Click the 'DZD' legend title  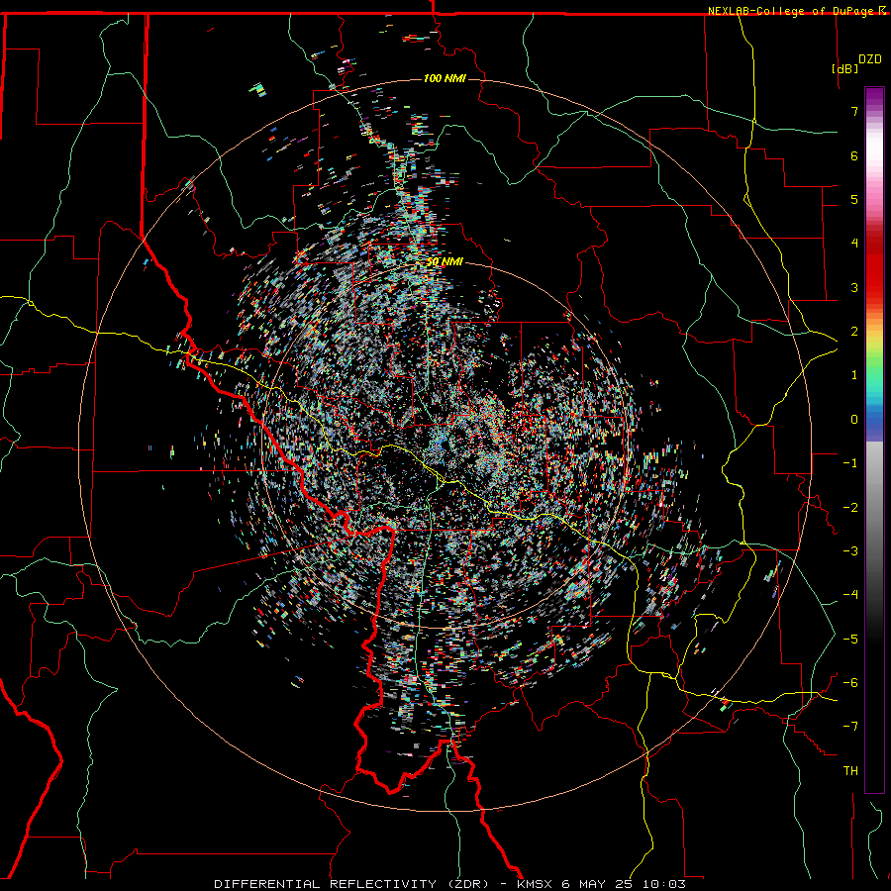(869, 59)
